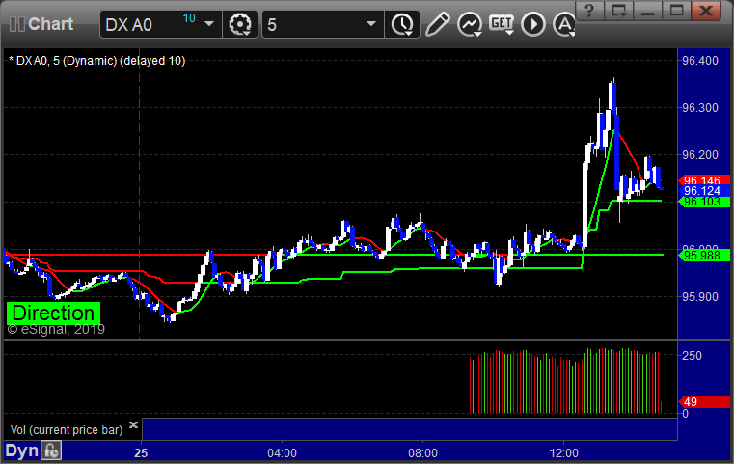The height and width of the screenshot is (464, 734).
Task: Select the pencil drawing tools icon
Action: (x=437, y=24)
